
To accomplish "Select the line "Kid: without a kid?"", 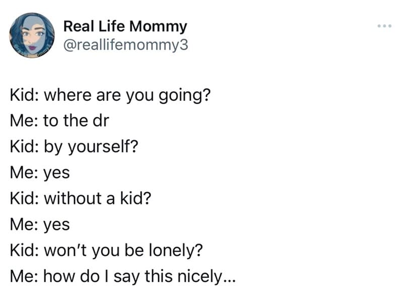I will coord(81,199).
